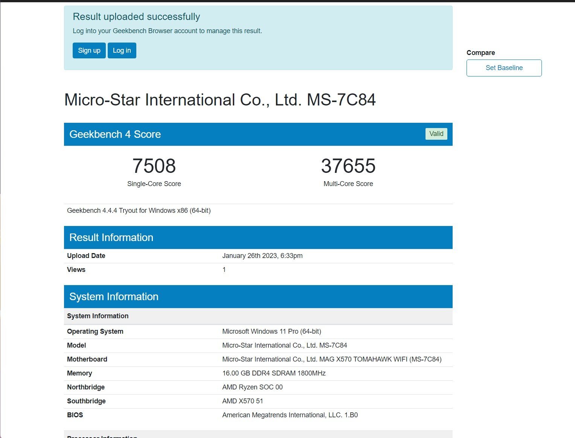The image size is (575, 438).
Task: Click the Geekbench 4.4.4 Tryout version text
Action: point(139,211)
